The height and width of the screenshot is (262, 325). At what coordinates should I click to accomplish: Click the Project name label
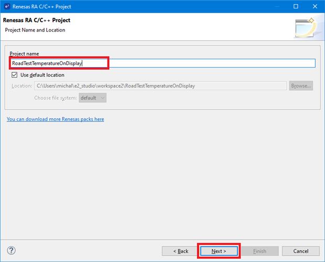24,53
